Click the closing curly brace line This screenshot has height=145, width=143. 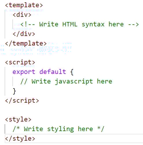coord(14,91)
